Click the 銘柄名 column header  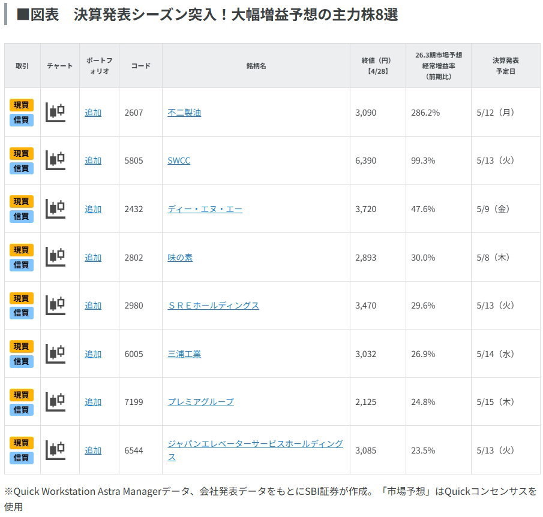256,66
